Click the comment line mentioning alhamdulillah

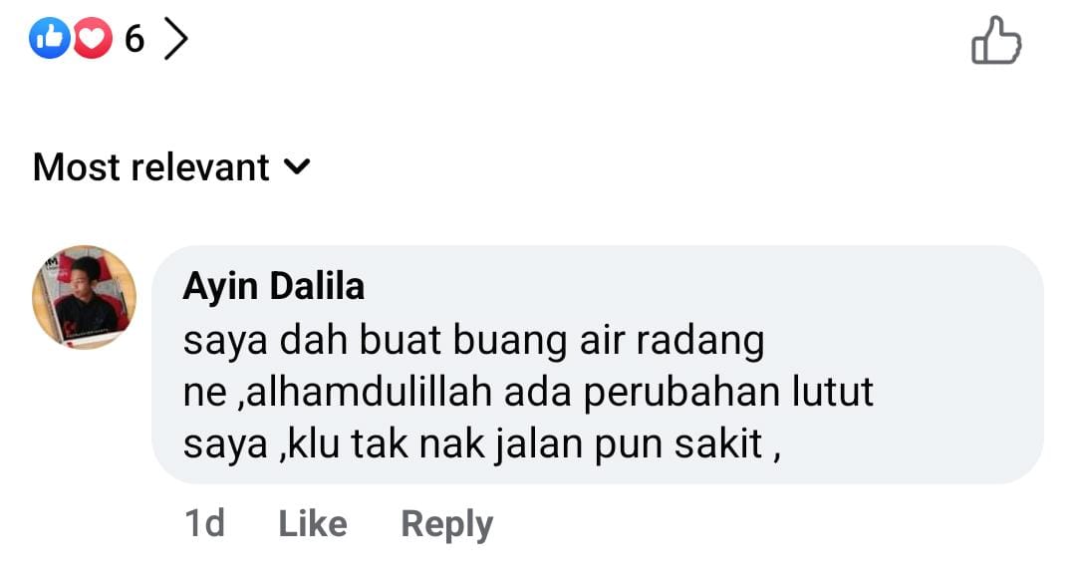coord(528,393)
